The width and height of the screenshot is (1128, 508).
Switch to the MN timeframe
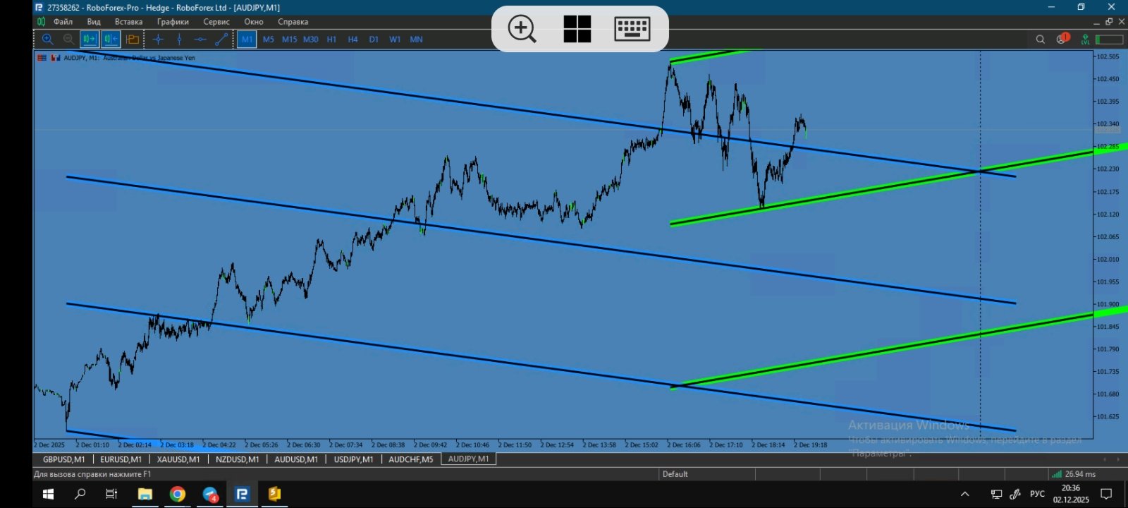[417, 40]
